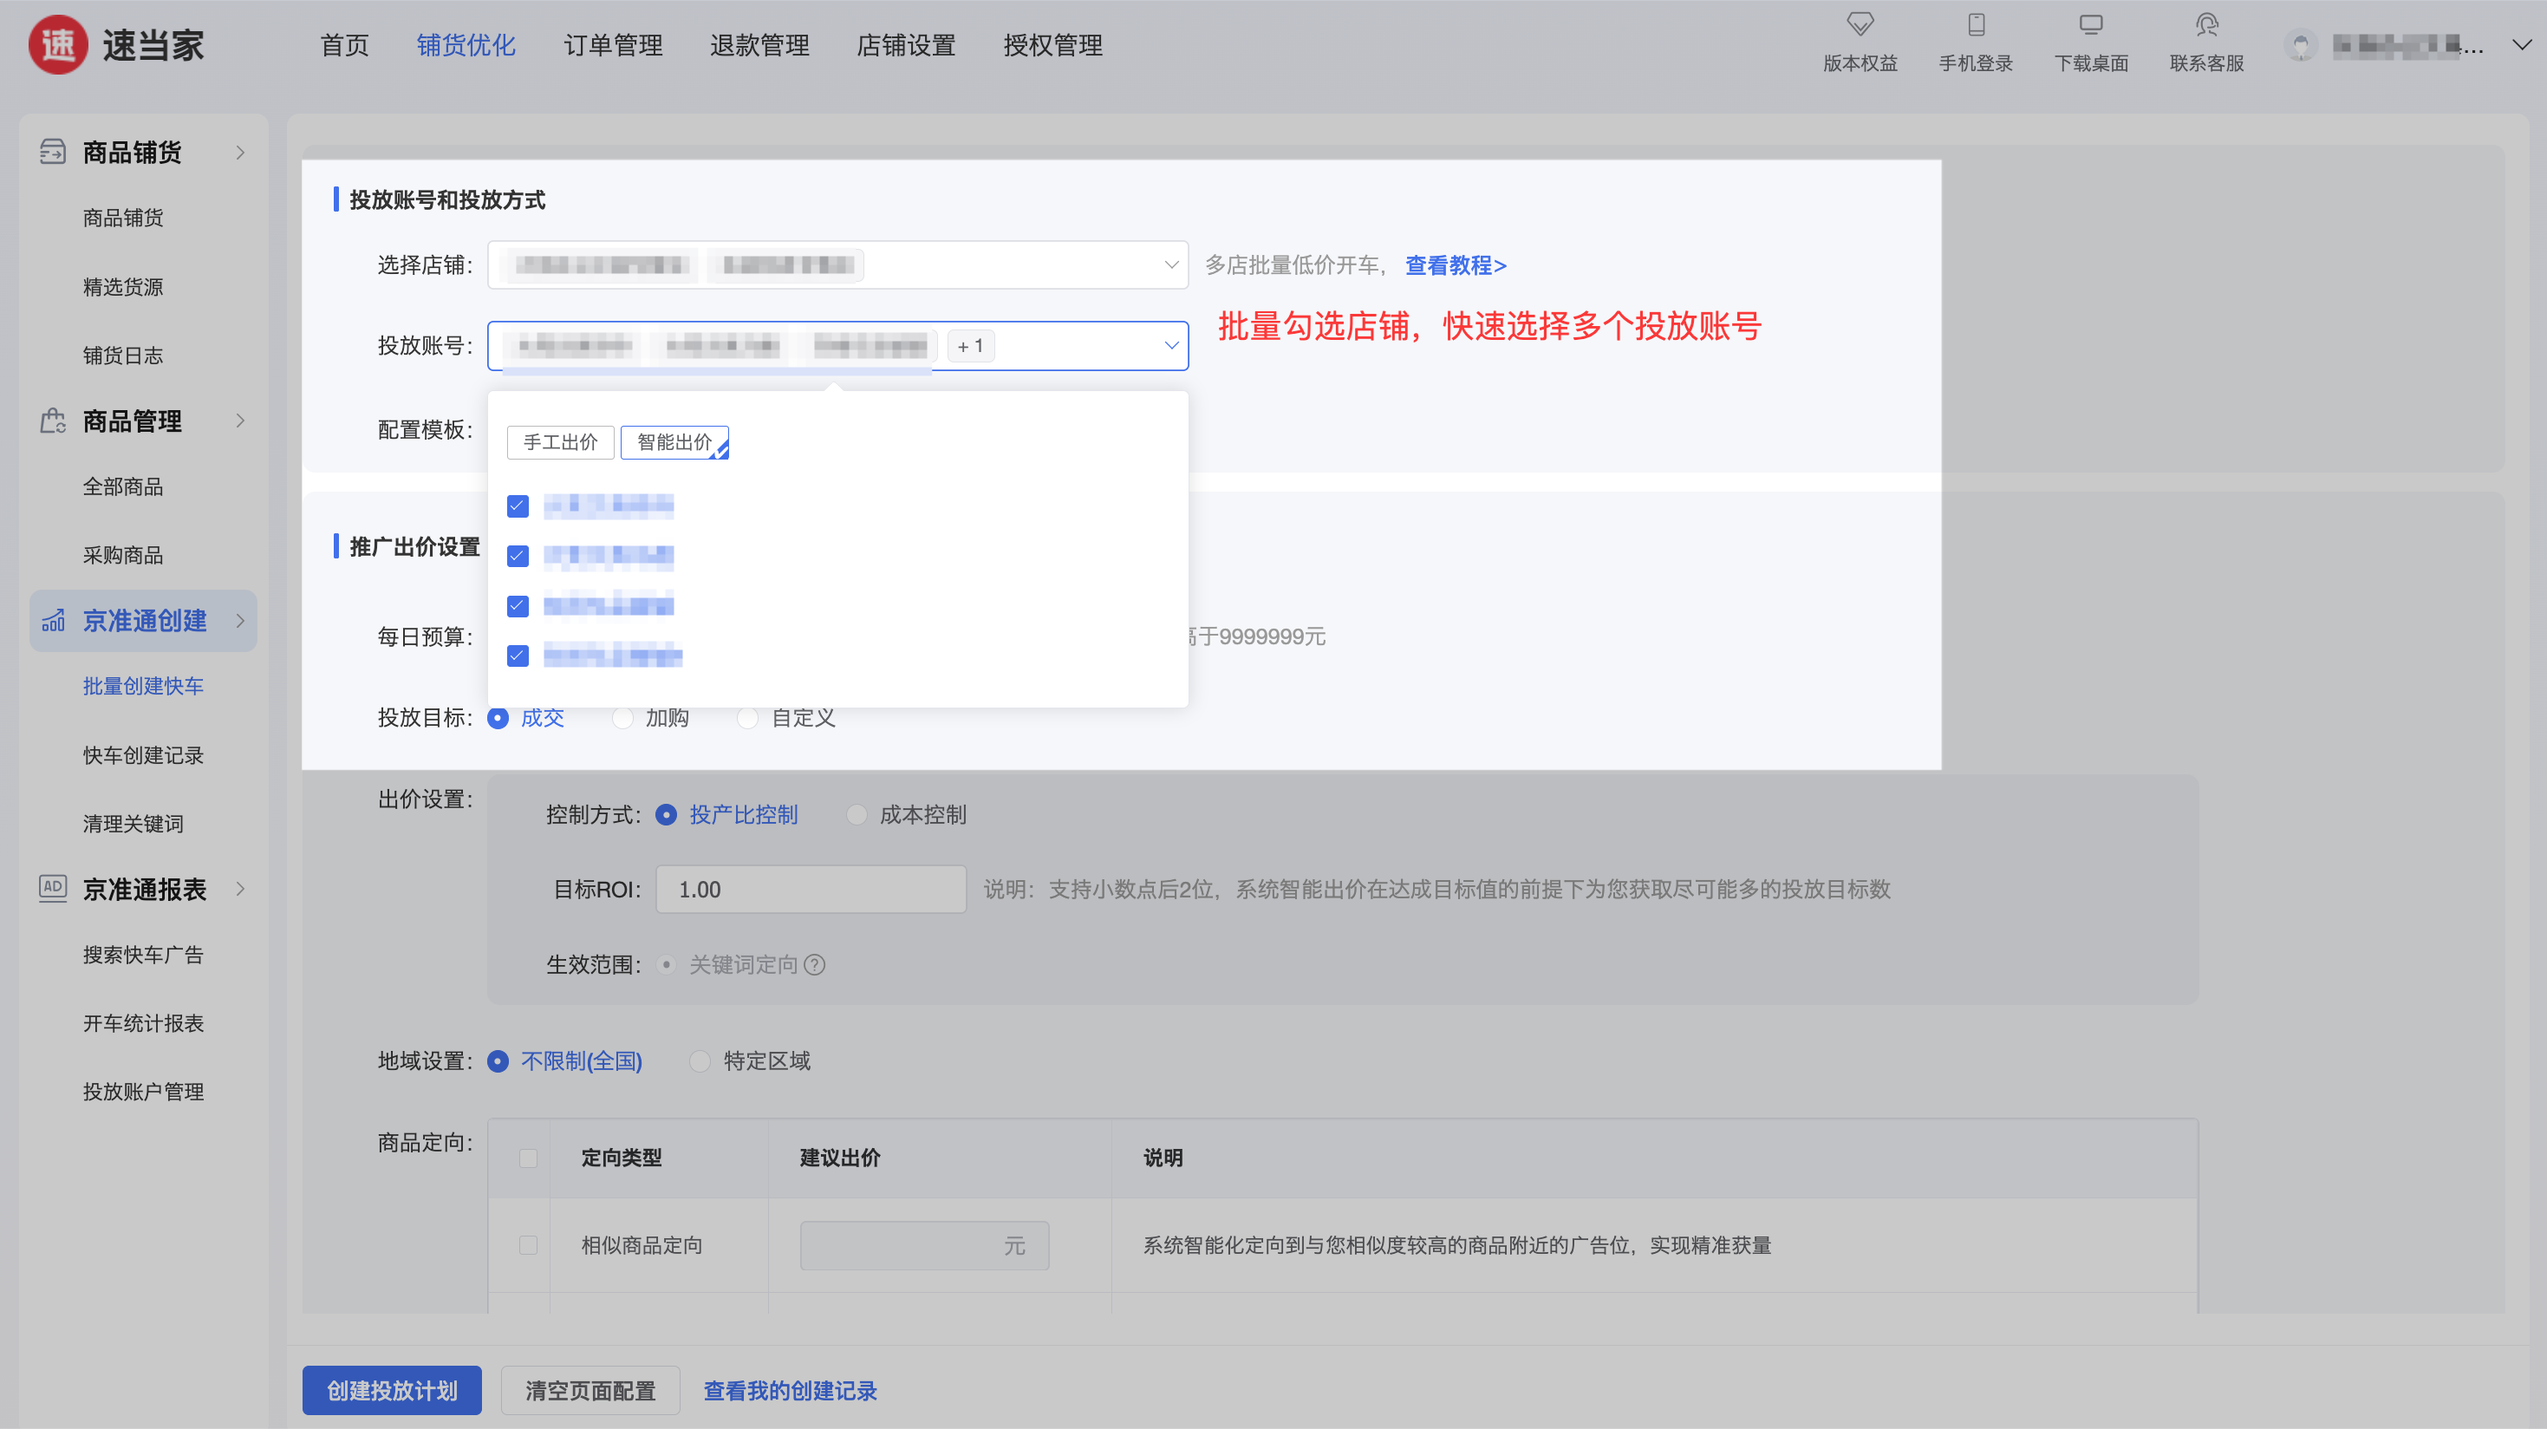Open the 选择店铺 dropdown arrow

point(1170,265)
